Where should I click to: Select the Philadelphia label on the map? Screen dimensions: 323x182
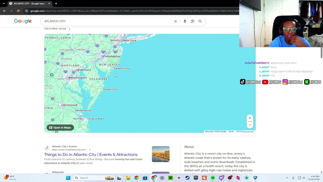coord(111,56)
